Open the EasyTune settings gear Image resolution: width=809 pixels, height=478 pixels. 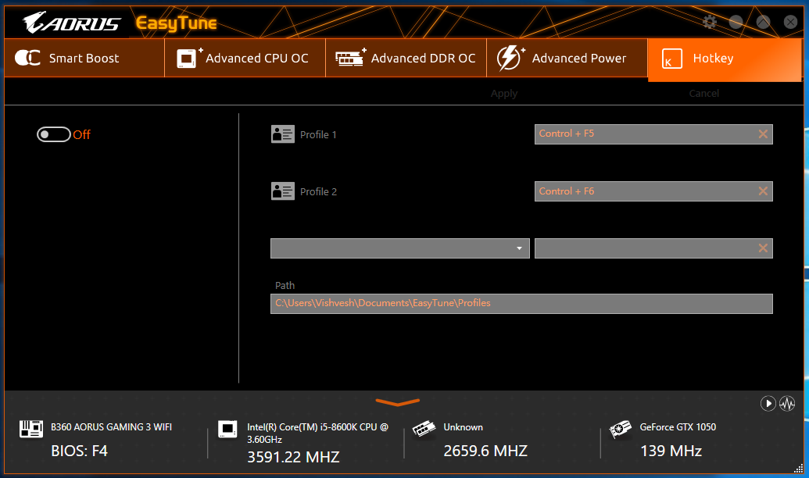pos(710,22)
